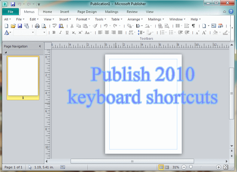This screenshot has height=172, width=237.
Task: Open Microsoft Publisher Help question mark
Action: (231, 11)
